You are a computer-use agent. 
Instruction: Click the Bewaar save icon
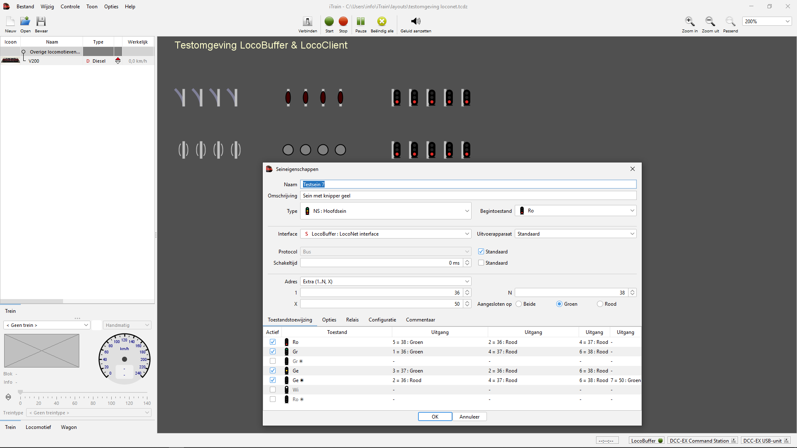pyautogui.click(x=41, y=22)
